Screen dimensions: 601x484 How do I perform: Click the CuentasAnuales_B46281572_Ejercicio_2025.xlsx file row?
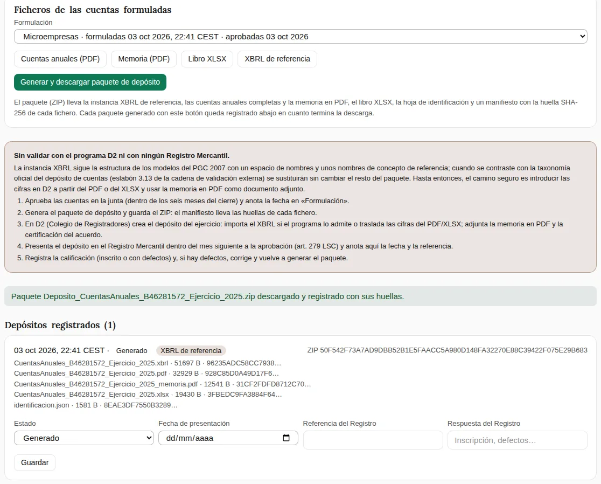click(148, 394)
